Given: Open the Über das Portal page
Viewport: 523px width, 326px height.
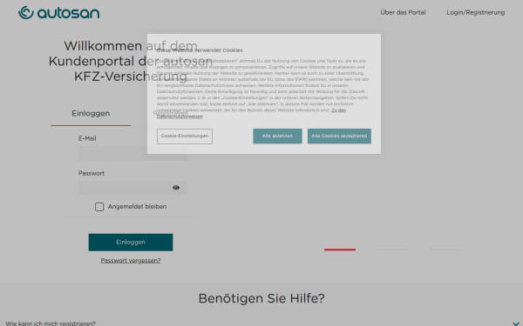Looking at the screenshot, I should point(403,12).
